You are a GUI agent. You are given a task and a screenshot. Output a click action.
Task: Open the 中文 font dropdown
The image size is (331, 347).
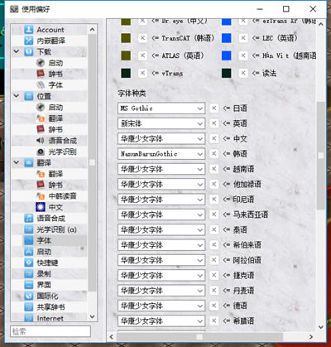click(x=161, y=138)
